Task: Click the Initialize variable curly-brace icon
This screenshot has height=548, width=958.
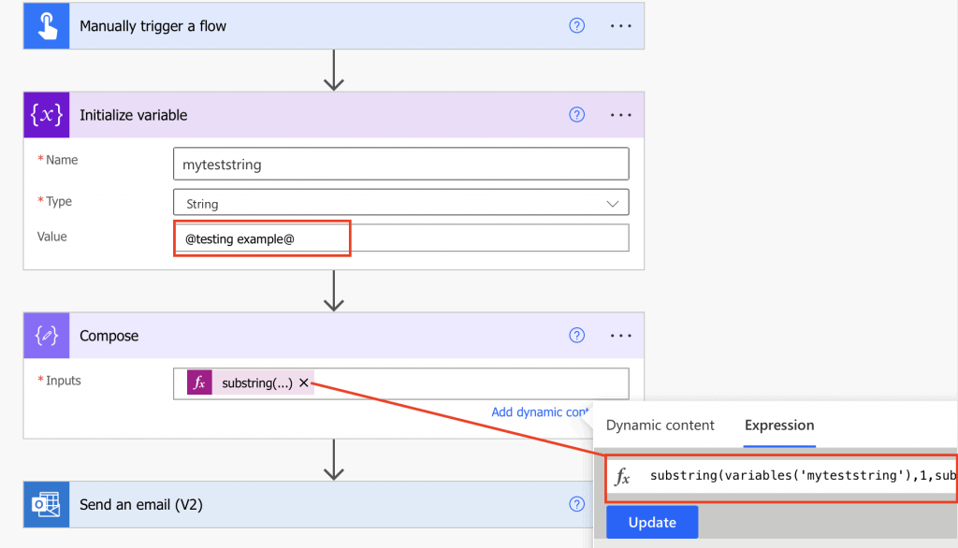Action: tap(47, 115)
